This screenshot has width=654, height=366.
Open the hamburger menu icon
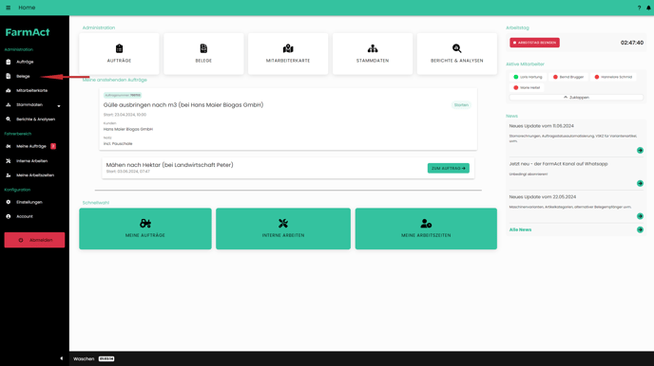point(8,8)
